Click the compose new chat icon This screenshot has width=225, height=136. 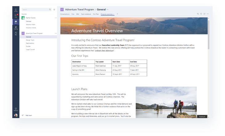(54, 10)
